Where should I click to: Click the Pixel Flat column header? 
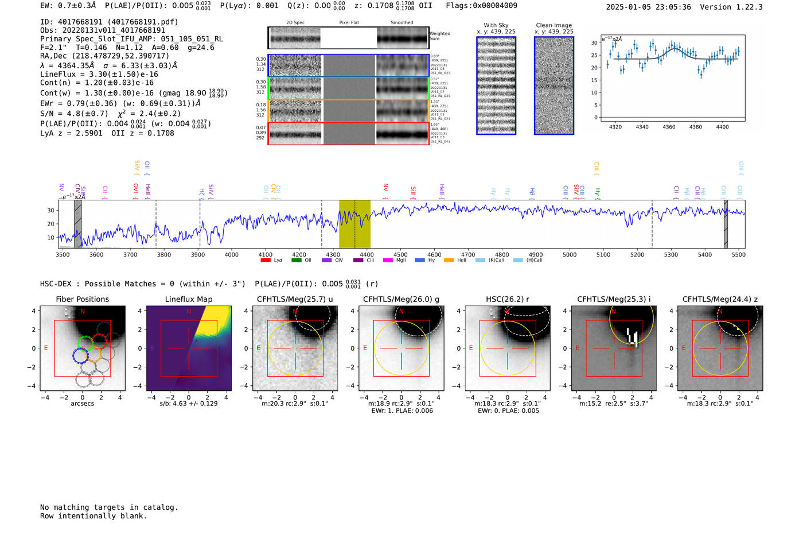349,22
